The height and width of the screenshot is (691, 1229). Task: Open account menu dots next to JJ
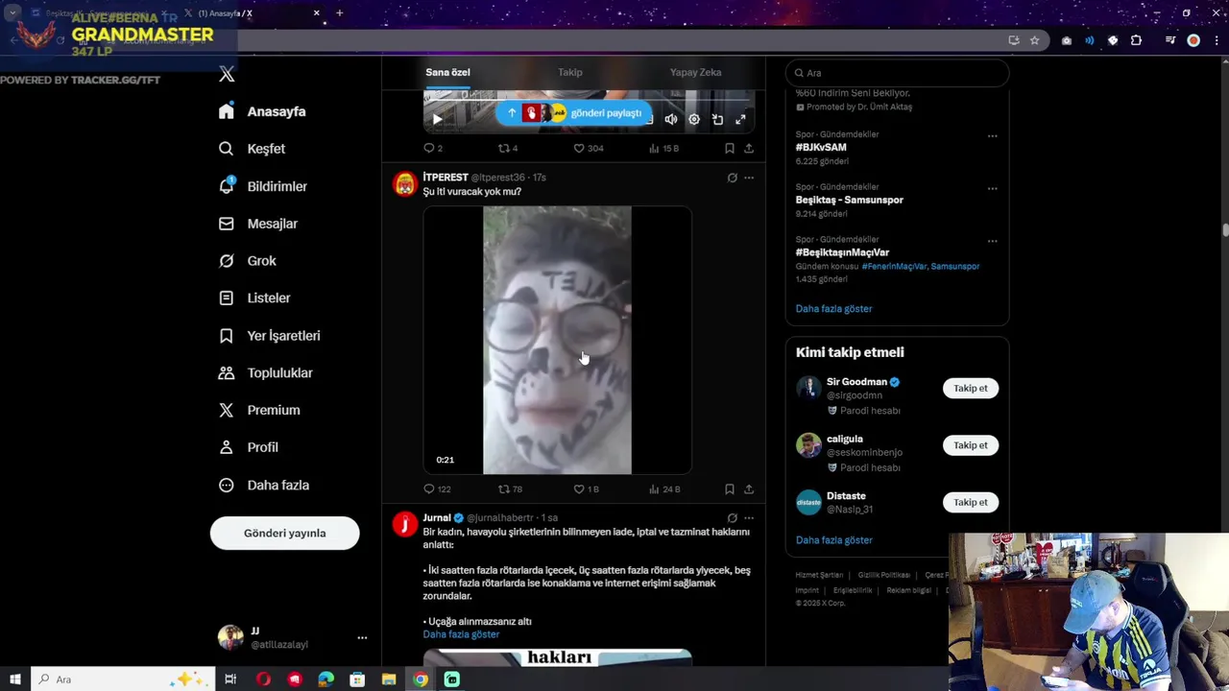click(x=362, y=637)
